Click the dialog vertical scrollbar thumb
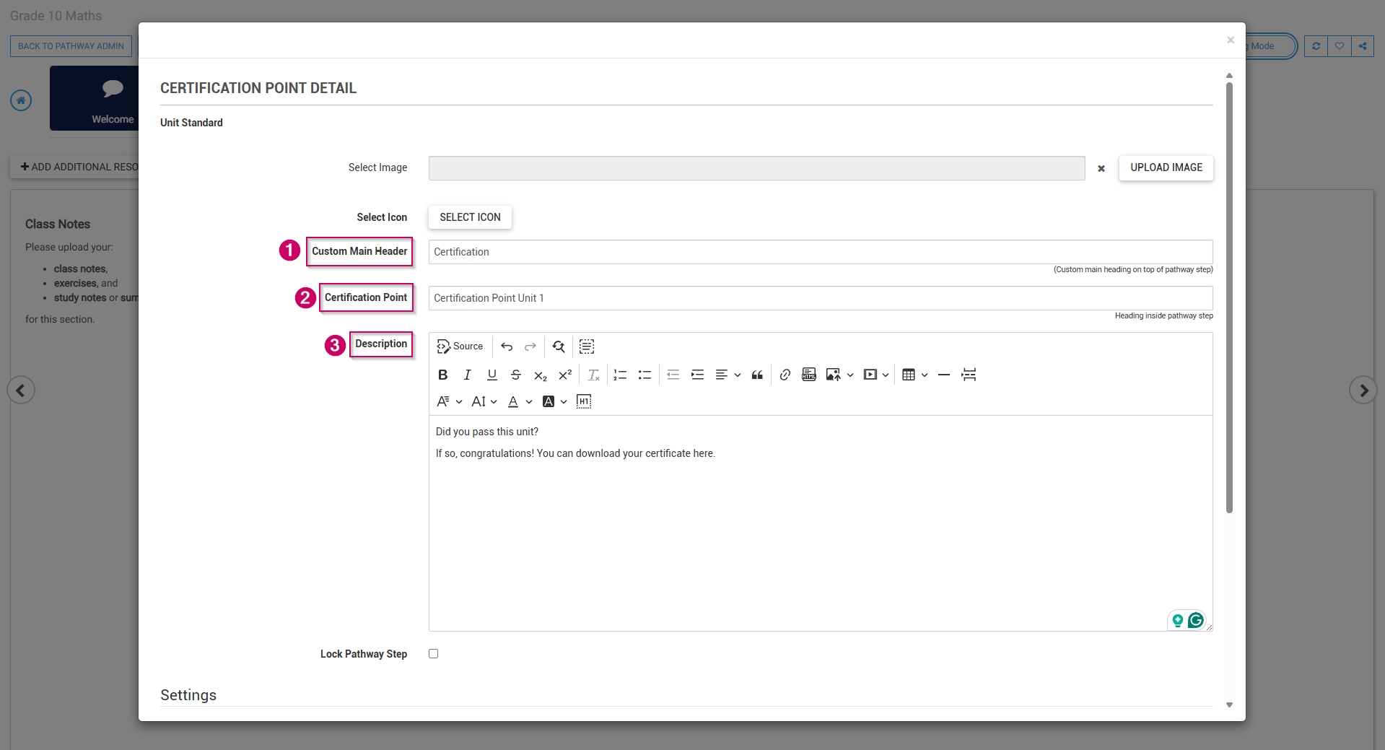This screenshot has width=1385, height=750. 1229,297
